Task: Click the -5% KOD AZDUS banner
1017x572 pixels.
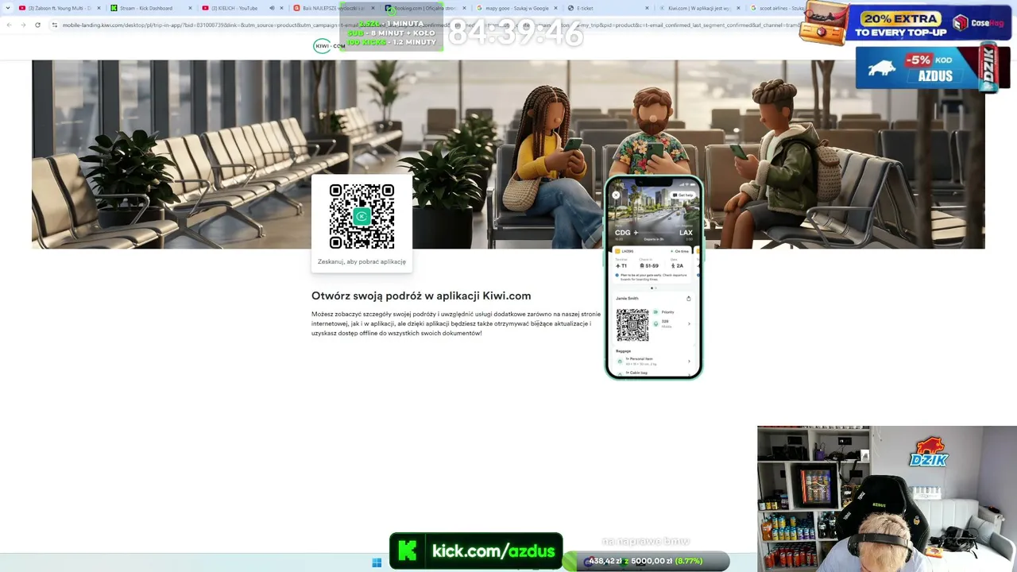Action: tap(934, 69)
